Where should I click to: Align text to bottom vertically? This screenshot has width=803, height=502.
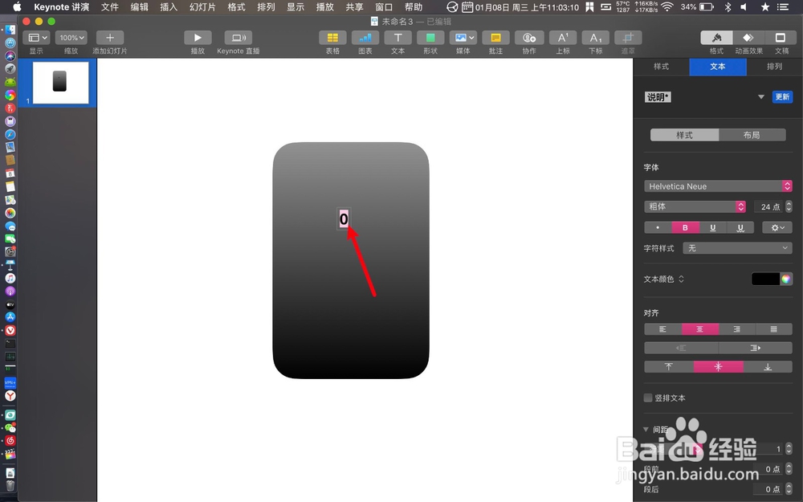coord(768,367)
